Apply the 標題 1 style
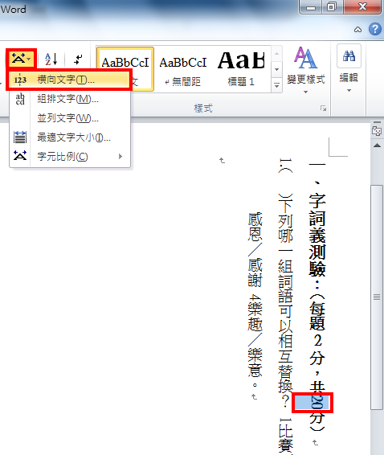 [x=241, y=70]
